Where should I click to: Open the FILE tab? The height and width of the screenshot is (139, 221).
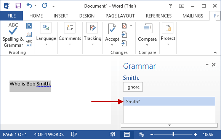(x=11, y=16)
